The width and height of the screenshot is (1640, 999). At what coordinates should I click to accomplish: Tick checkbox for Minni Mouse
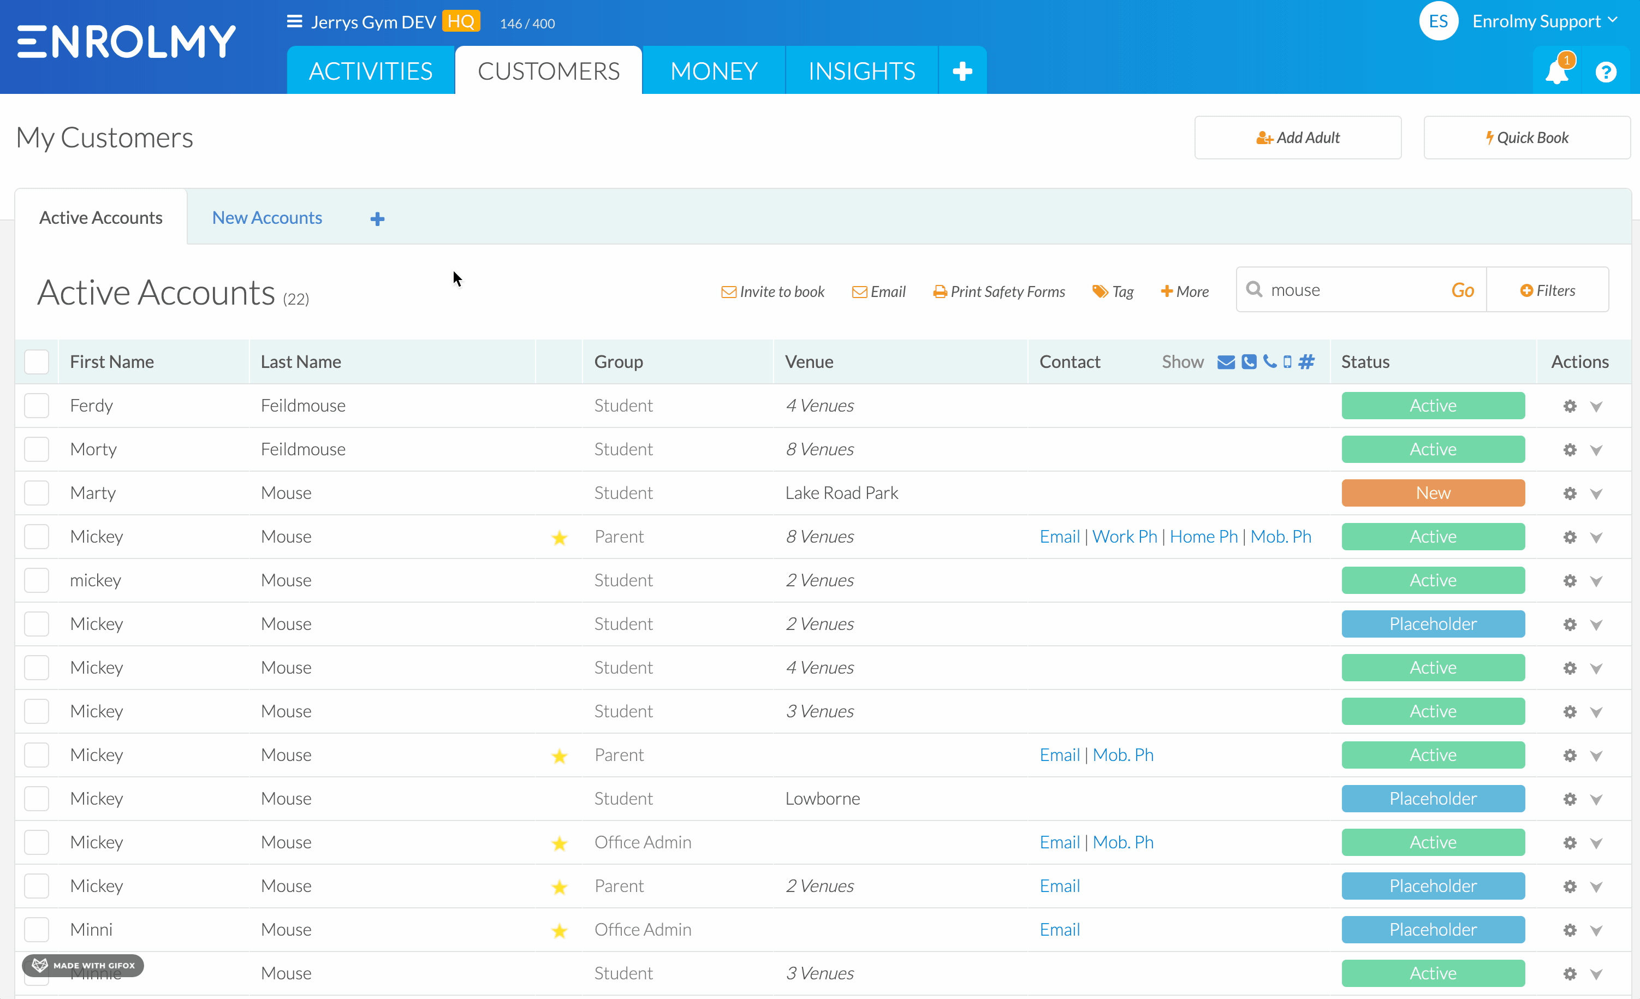click(x=37, y=930)
